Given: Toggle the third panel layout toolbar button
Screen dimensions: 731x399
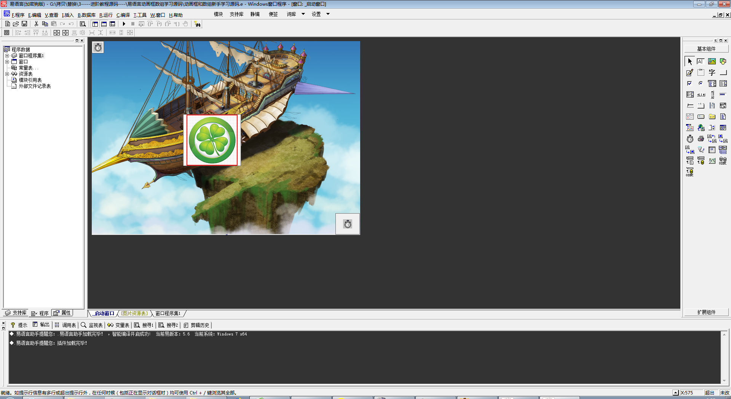Looking at the screenshot, I should point(112,24).
